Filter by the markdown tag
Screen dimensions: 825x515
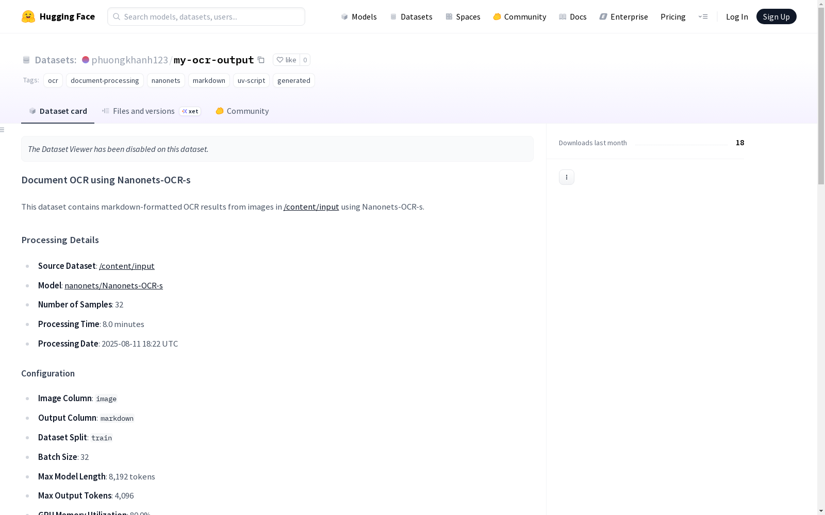pyautogui.click(x=209, y=80)
